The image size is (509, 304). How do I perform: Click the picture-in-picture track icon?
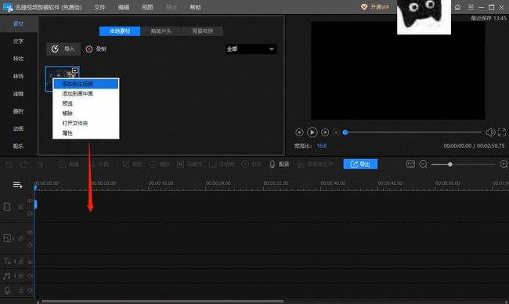click(x=7, y=238)
